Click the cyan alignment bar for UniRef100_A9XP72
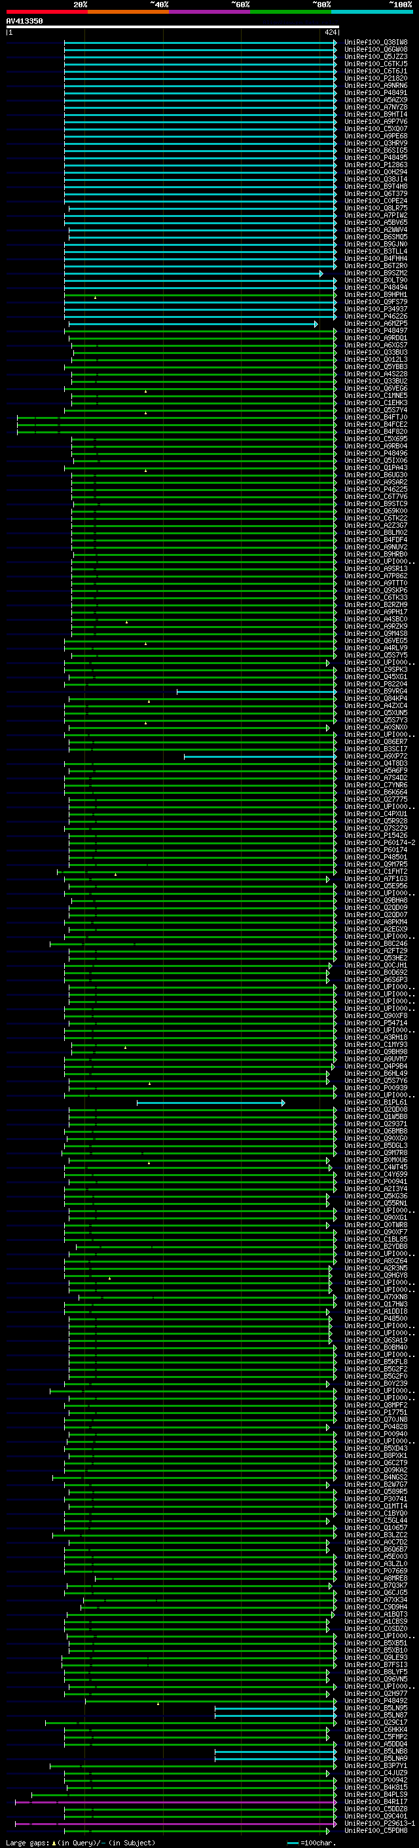The width and height of the screenshot is (419, 1848). point(260,756)
